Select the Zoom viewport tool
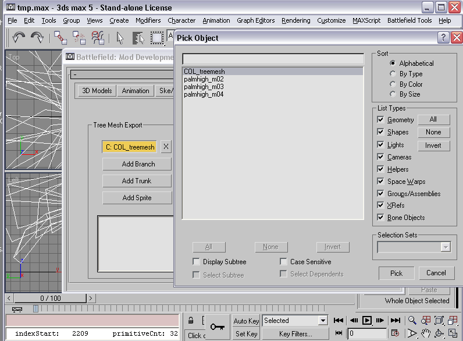The width and height of the screenshot is (463, 341). [x=412, y=320]
